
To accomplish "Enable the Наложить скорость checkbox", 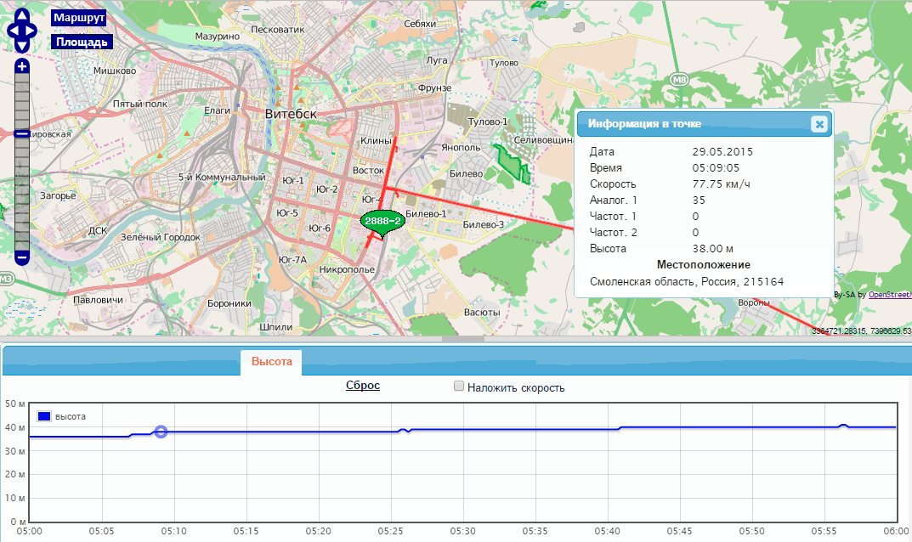I will pyautogui.click(x=459, y=387).
